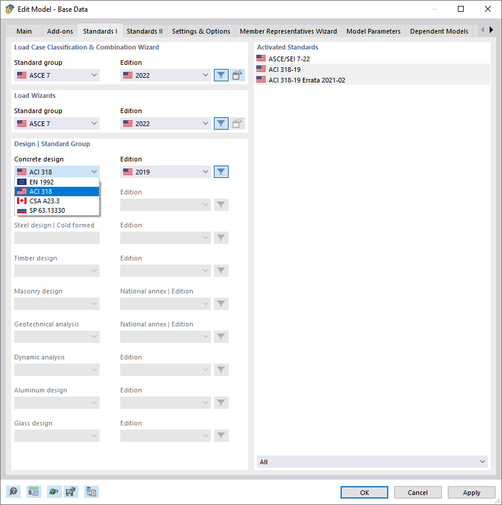Image resolution: width=502 pixels, height=505 pixels.
Task: Open Settings & Options tab
Action: (x=201, y=31)
